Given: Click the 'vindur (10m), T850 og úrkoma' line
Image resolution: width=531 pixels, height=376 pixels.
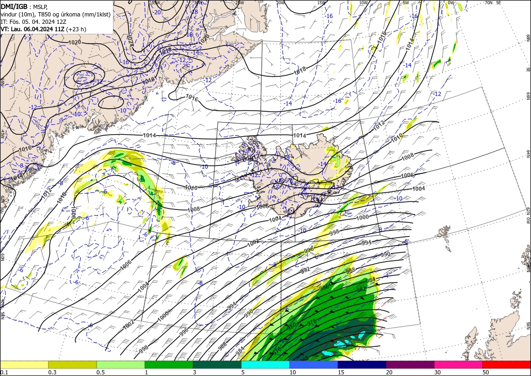Looking at the screenshot, I should tap(56, 14).
